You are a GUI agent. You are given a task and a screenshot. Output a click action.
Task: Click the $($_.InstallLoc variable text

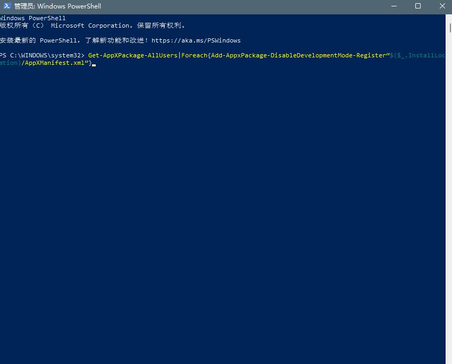[417, 55]
